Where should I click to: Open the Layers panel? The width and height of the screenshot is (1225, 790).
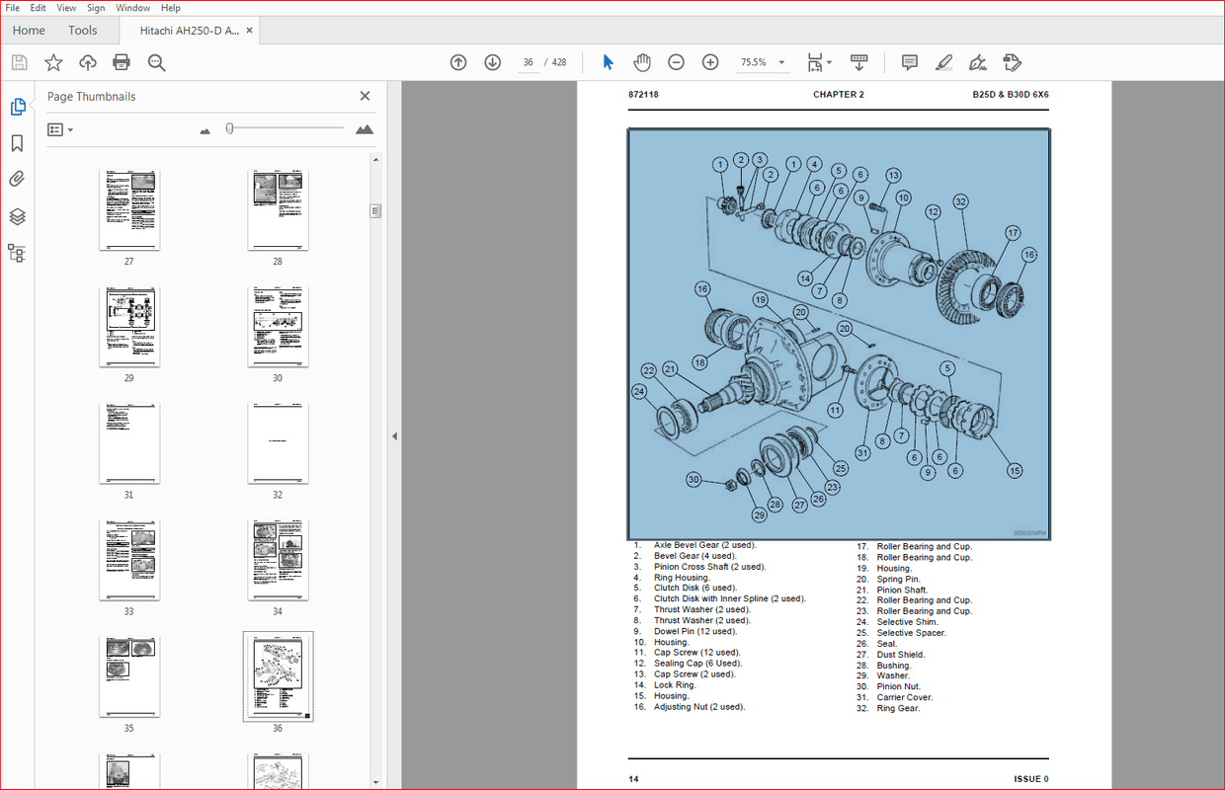point(18,215)
